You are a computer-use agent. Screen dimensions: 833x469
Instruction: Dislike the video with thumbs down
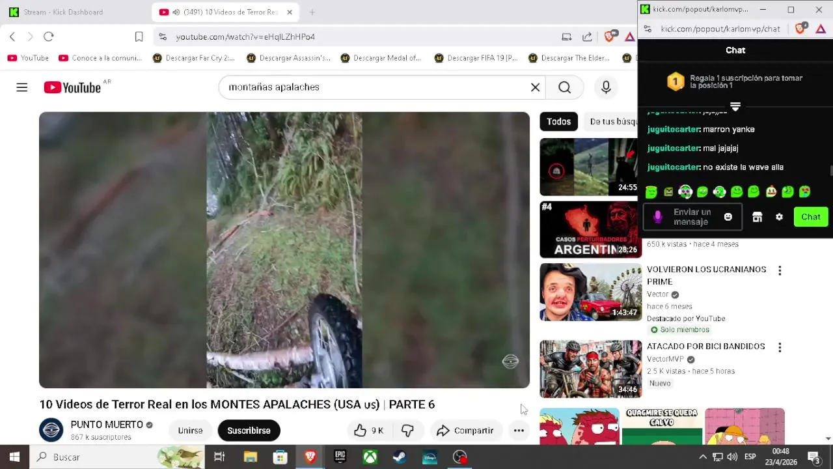pos(407,431)
